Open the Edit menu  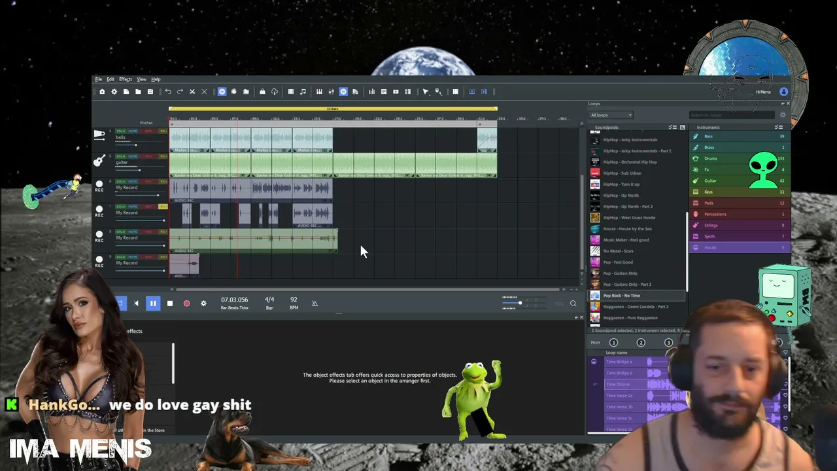tap(111, 79)
